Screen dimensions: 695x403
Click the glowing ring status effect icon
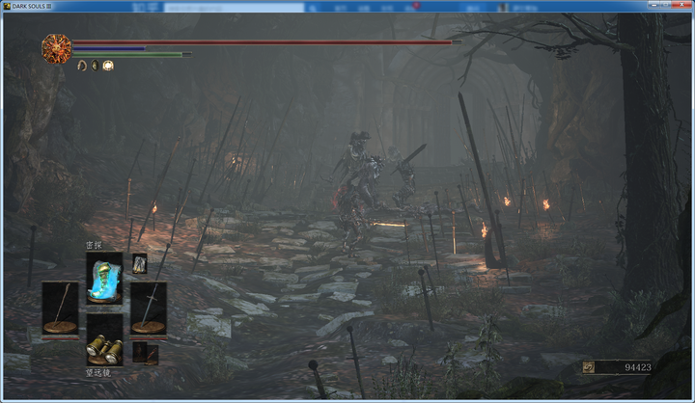(108, 66)
